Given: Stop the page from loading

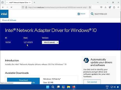Looking at the screenshot, I should [x=11, y=7].
